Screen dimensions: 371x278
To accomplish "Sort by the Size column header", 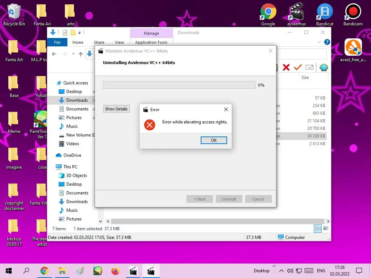I will coord(305,77).
